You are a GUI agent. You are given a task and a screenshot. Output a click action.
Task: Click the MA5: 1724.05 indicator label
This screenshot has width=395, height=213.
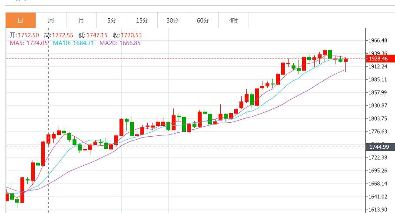coord(29,43)
